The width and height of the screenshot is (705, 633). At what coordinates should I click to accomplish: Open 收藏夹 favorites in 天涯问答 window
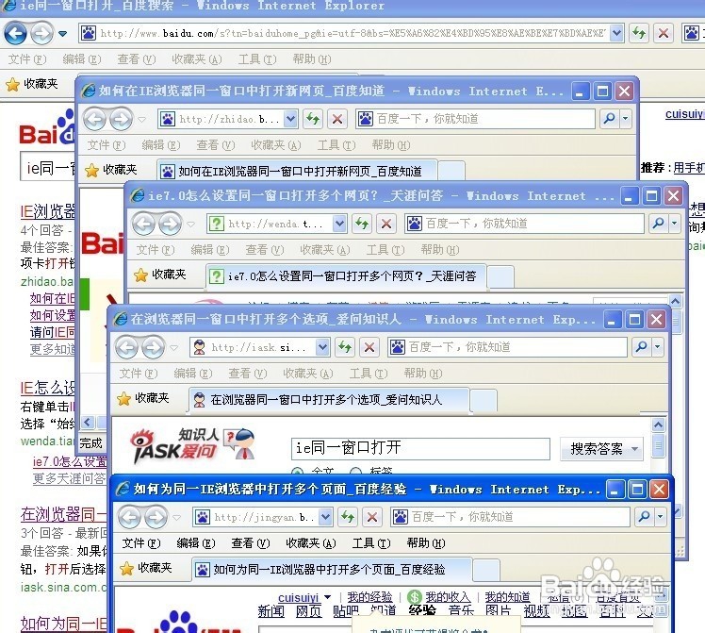click(x=160, y=275)
